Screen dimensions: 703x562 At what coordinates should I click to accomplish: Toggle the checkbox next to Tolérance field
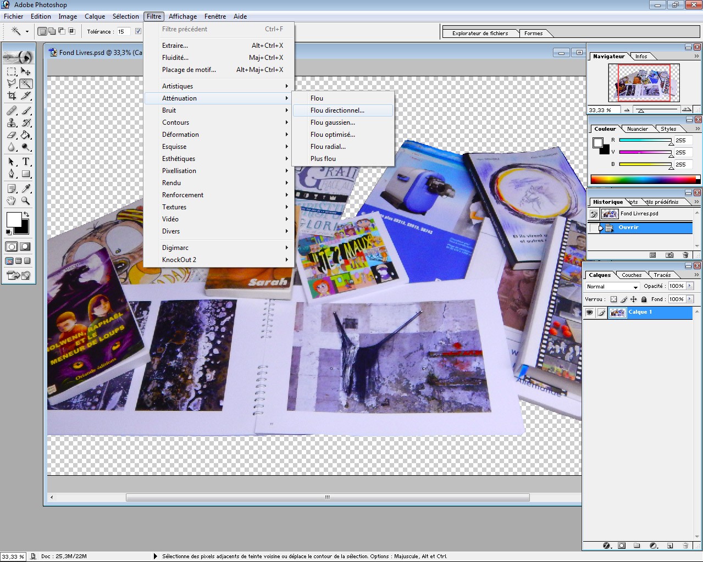pos(138,31)
